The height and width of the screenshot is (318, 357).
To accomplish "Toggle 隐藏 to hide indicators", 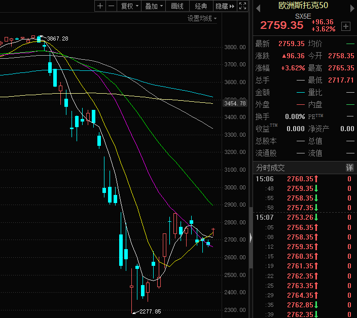I will pyautogui.click(x=222, y=6).
